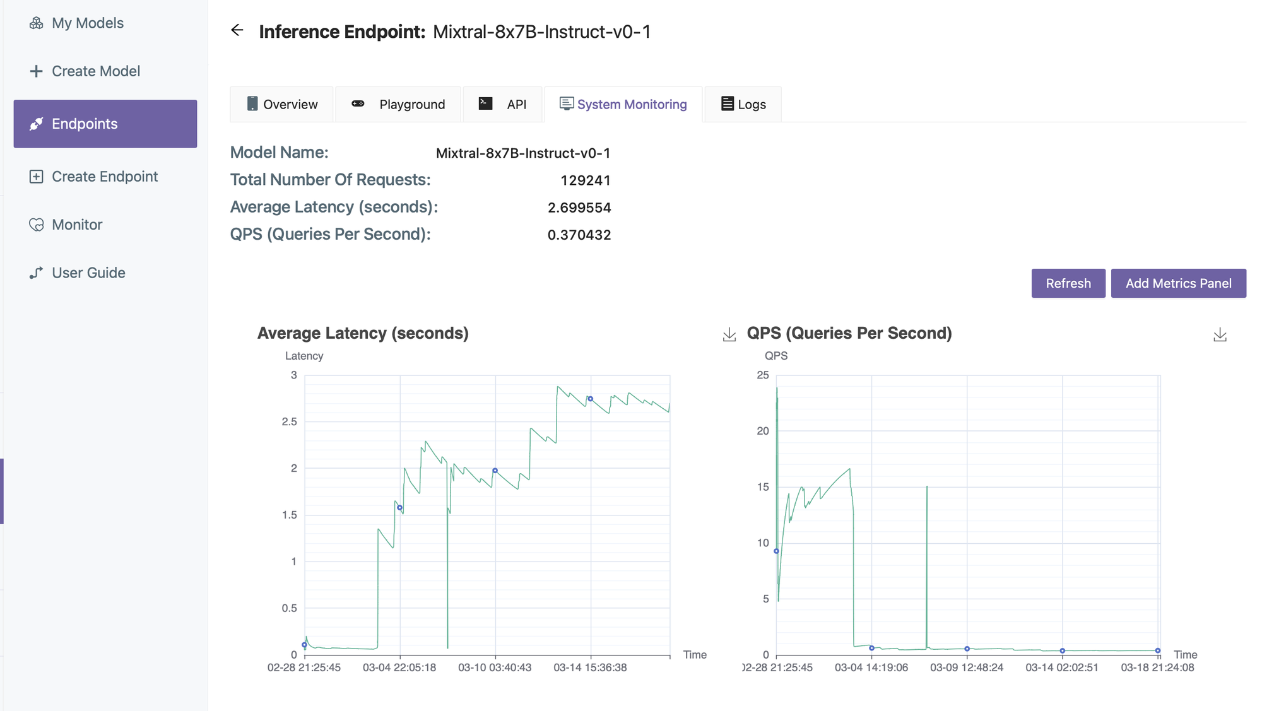Click the Create Model plus icon
The image size is (1262, 711).
37,71
